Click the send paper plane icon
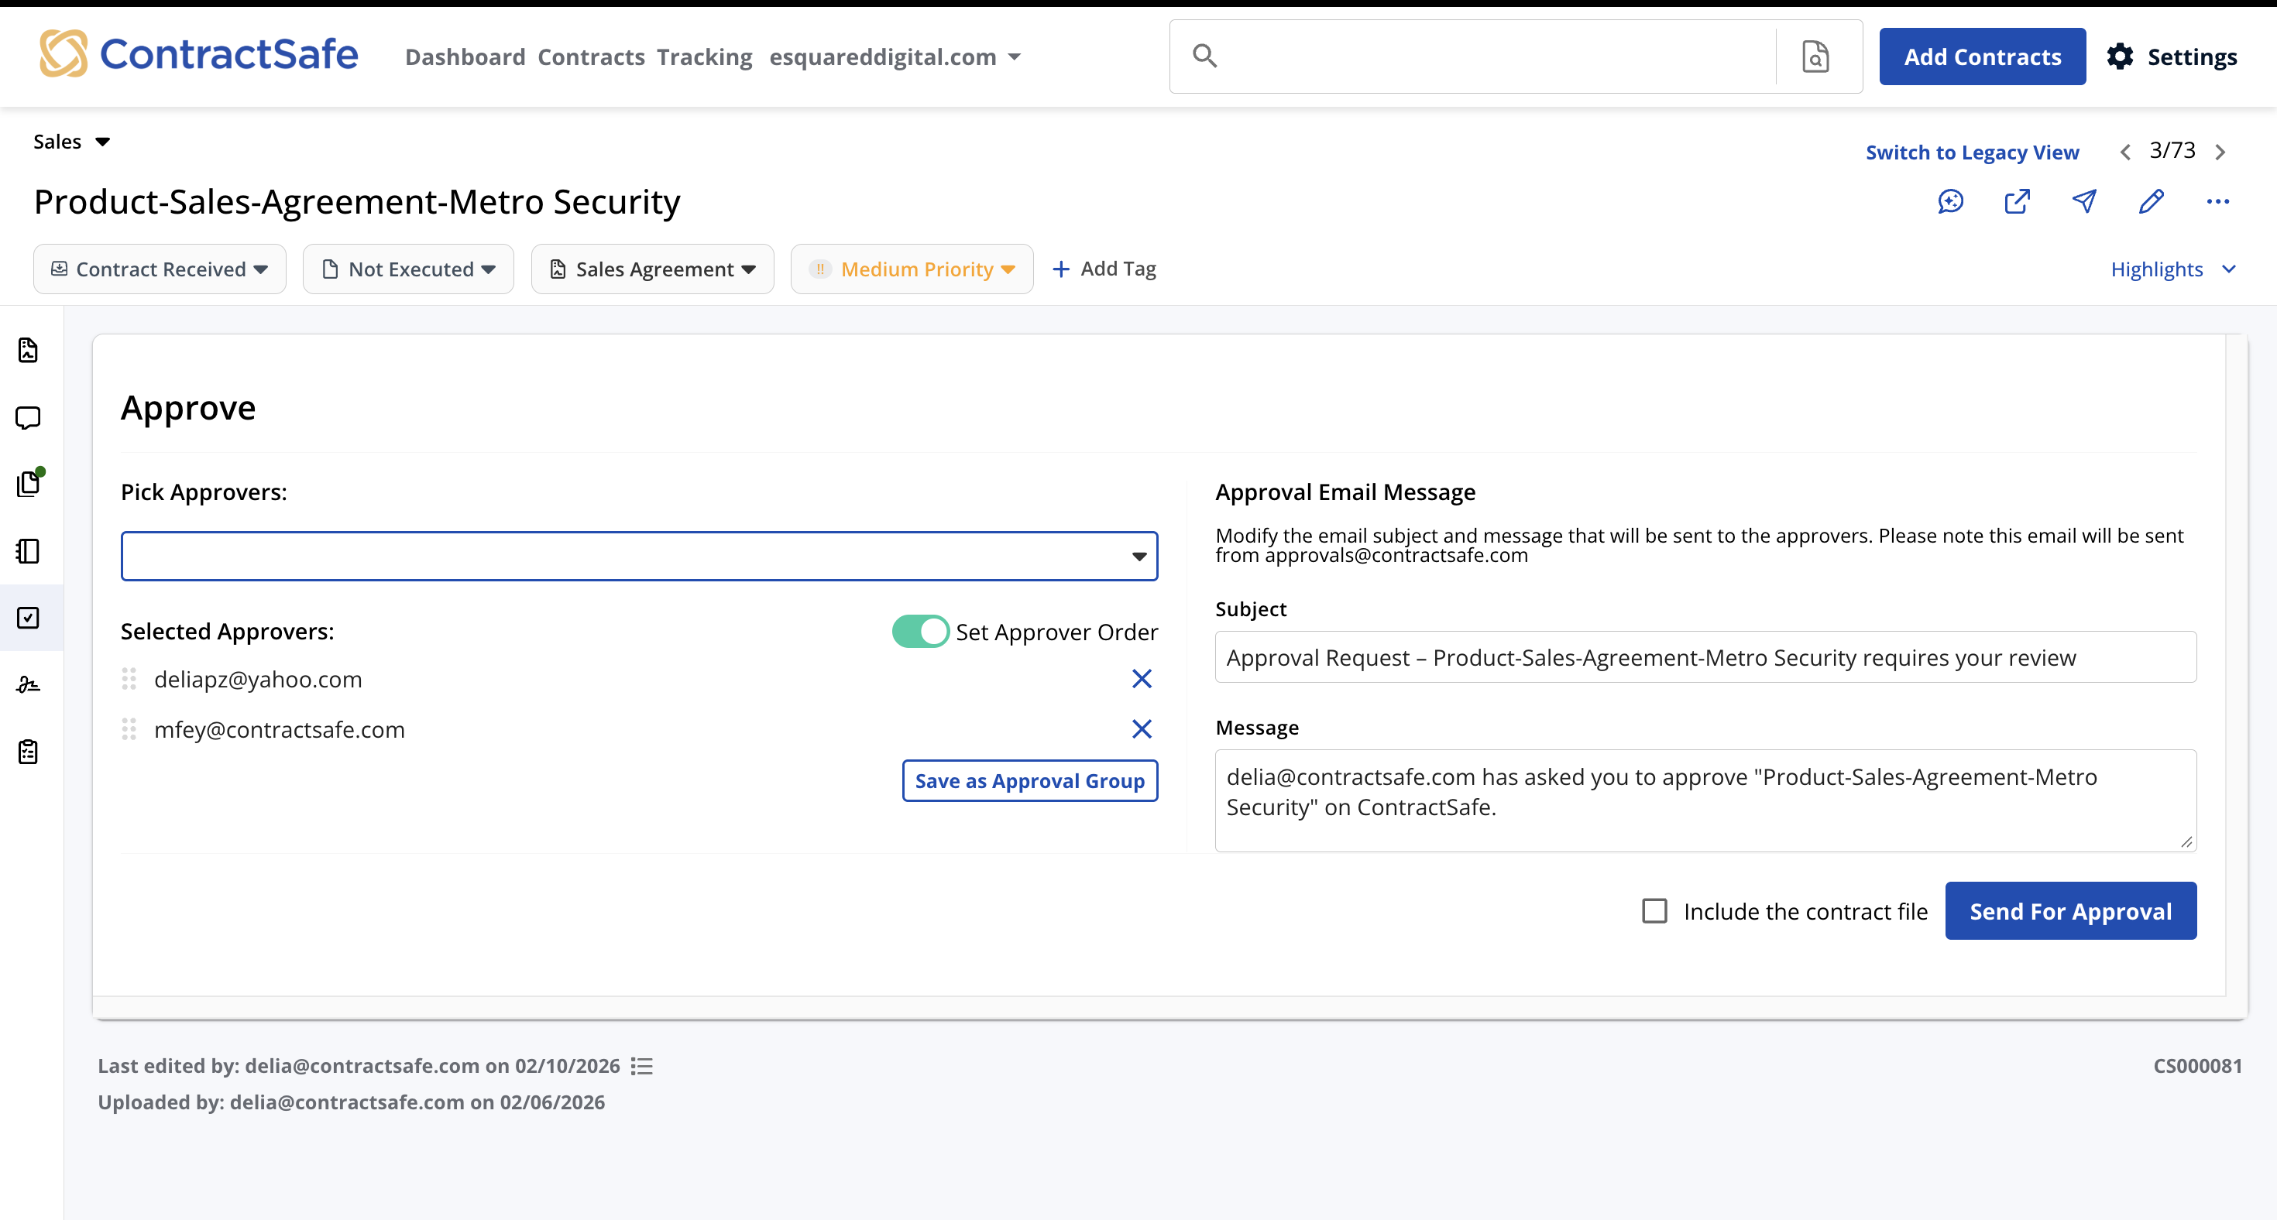2277x1220 pixels. click(x=2084, y=201)
